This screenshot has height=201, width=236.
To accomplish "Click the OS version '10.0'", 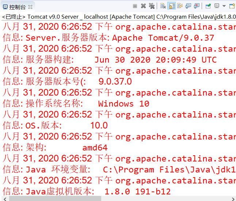I will point(99,126).
